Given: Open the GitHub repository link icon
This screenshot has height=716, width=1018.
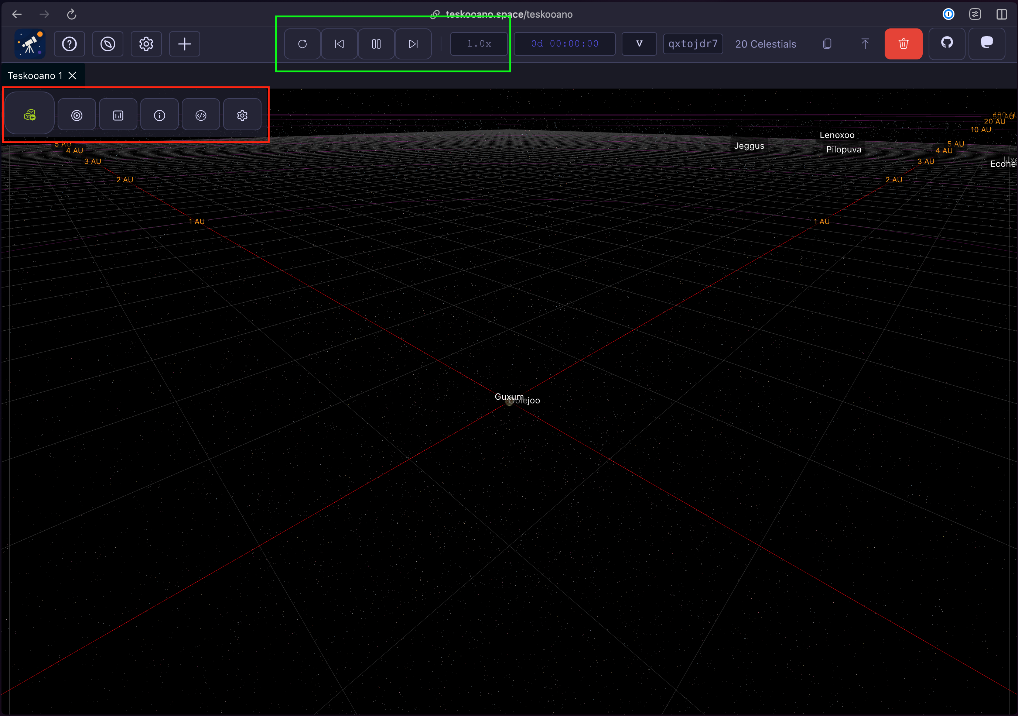Looking at the screenshot, I should (x=947, y=44).
